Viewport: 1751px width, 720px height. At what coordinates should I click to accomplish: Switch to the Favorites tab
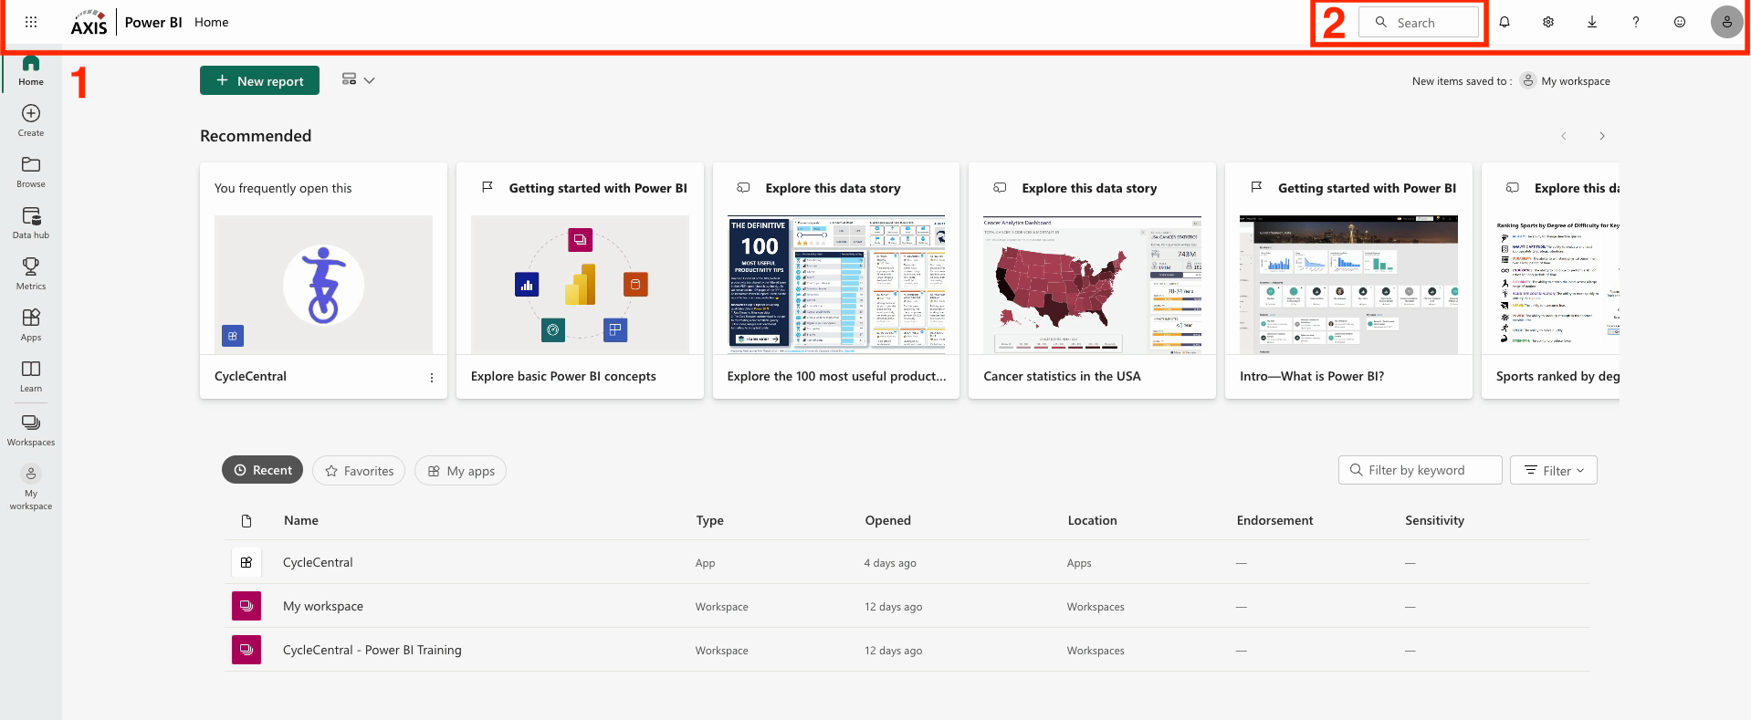point(359,470)
